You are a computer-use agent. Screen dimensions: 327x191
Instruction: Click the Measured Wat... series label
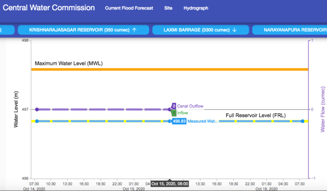[x=203, y=121]
